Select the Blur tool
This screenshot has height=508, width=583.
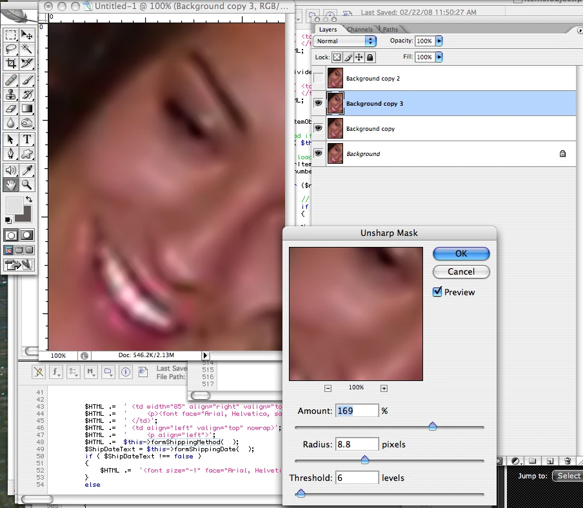(x=11, y=122)
